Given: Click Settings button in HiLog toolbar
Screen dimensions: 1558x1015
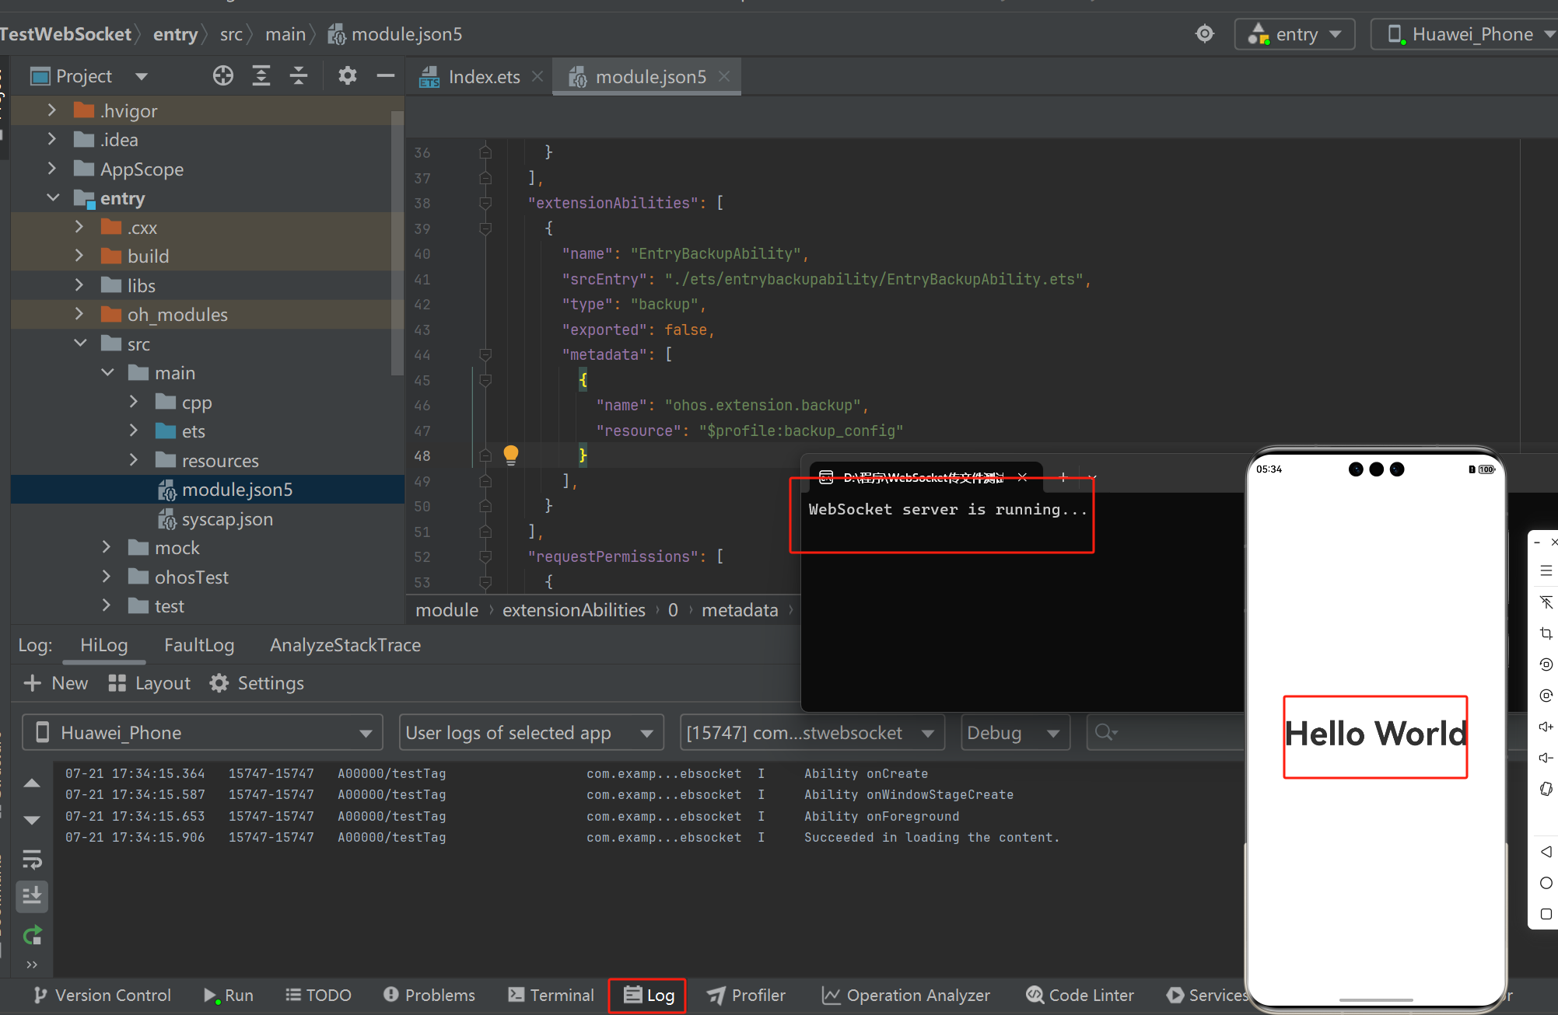Looking at the screenshot, I should tap(257, 683).
